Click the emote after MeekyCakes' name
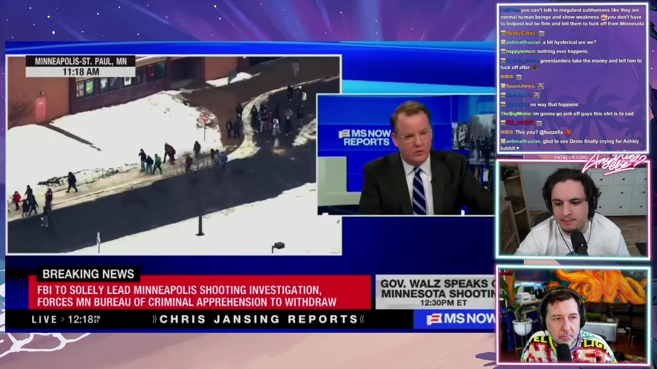The height and width of the screenshot is (369, 657). click(541, 33)
